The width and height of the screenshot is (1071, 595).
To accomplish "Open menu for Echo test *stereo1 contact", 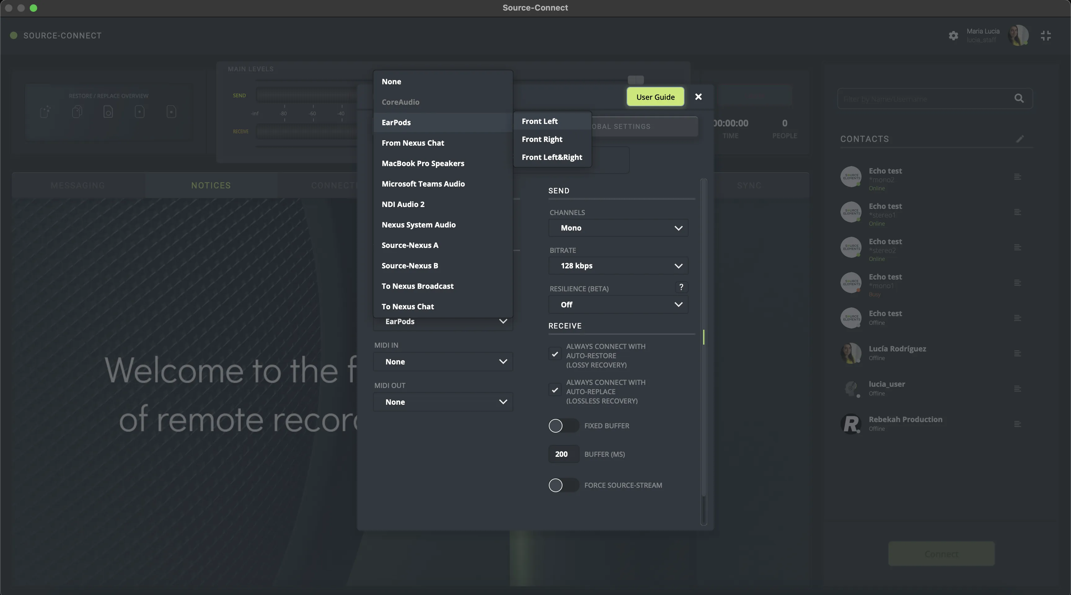I will (1017, 212).
